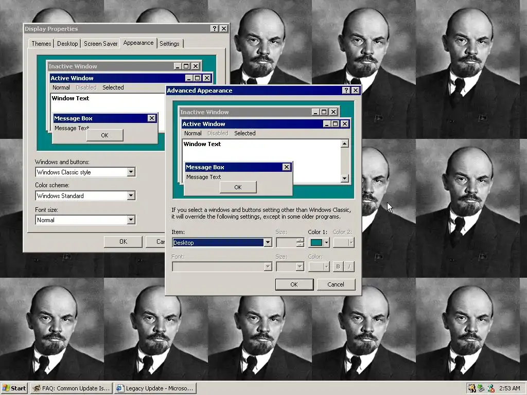This screenshot has width=527, height=395.
Task: Click Active Window maximize icon in Advanced preview
Action: [x=335, y=124]
